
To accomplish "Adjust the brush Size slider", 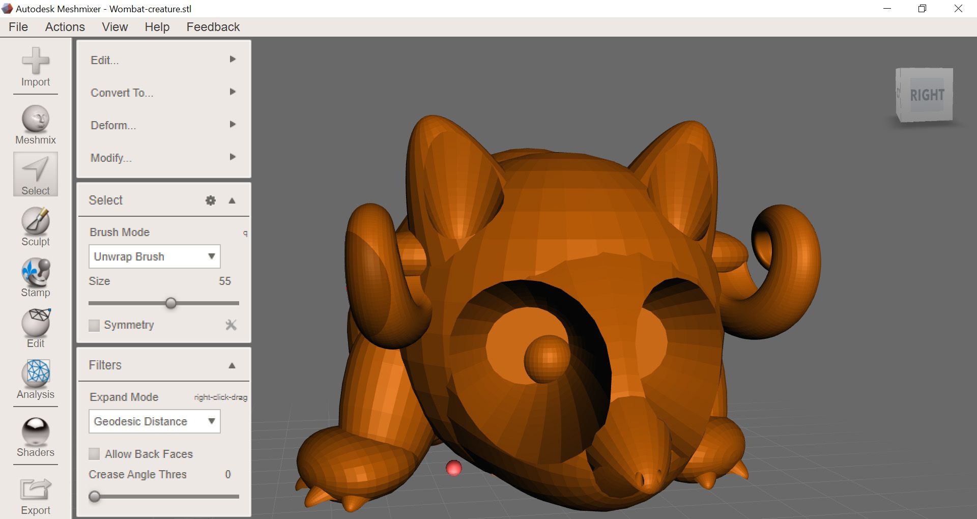I will (170, 303).
